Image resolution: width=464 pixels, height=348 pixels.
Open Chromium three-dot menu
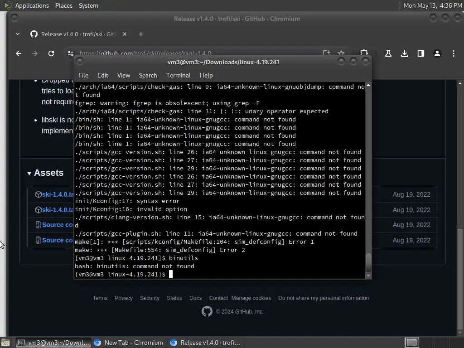pos(453,53)
